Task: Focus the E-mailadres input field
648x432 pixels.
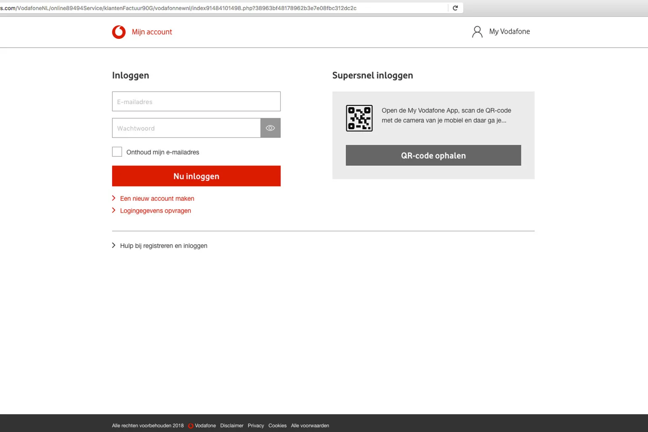Action: click(x=196, y=102)
